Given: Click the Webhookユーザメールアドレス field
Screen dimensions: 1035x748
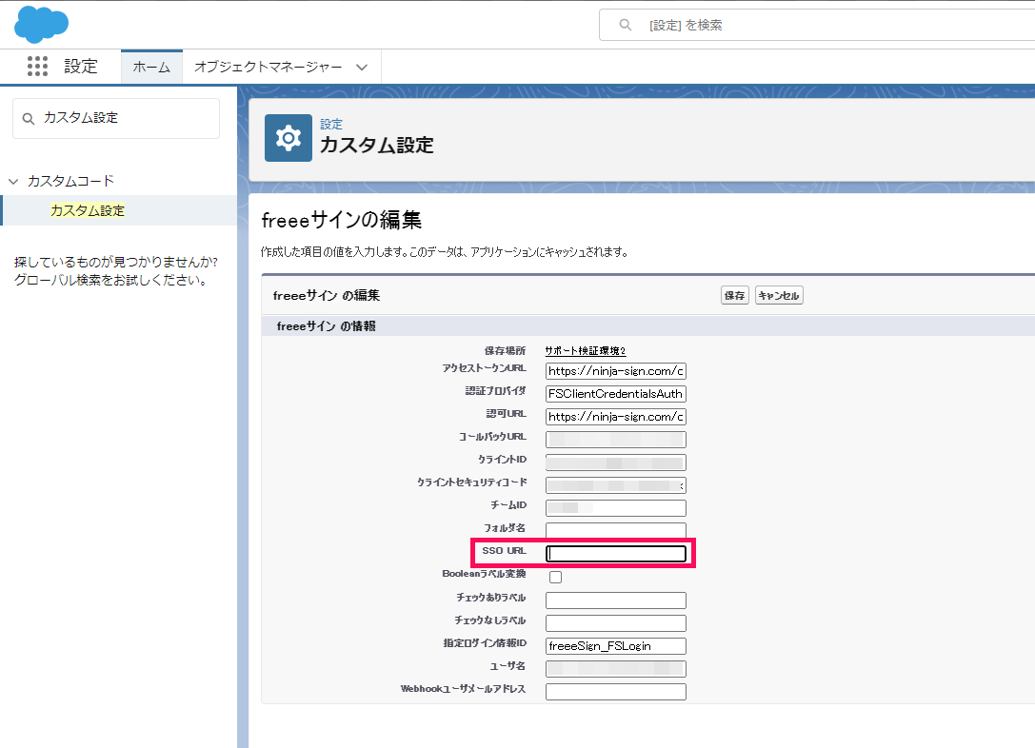Looking at the screenshot, I should (616, 692).
